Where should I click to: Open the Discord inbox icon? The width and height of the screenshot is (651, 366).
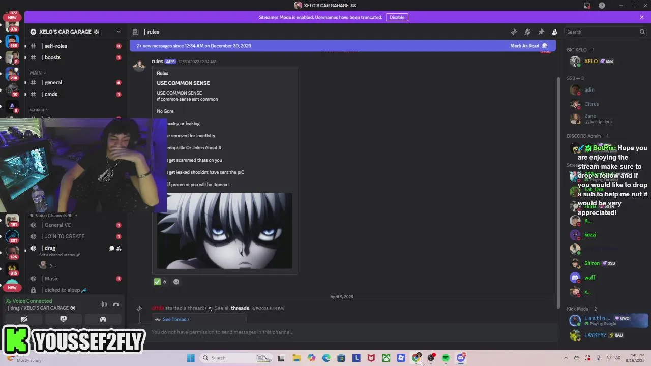click(587, 6)
